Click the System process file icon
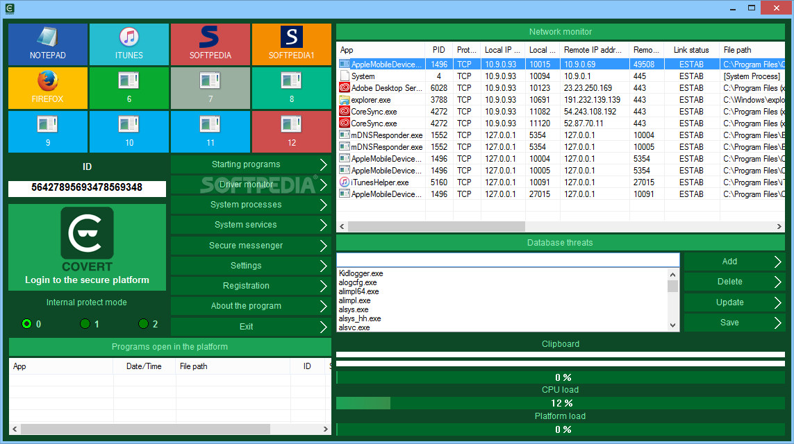 tap(345, 76)
